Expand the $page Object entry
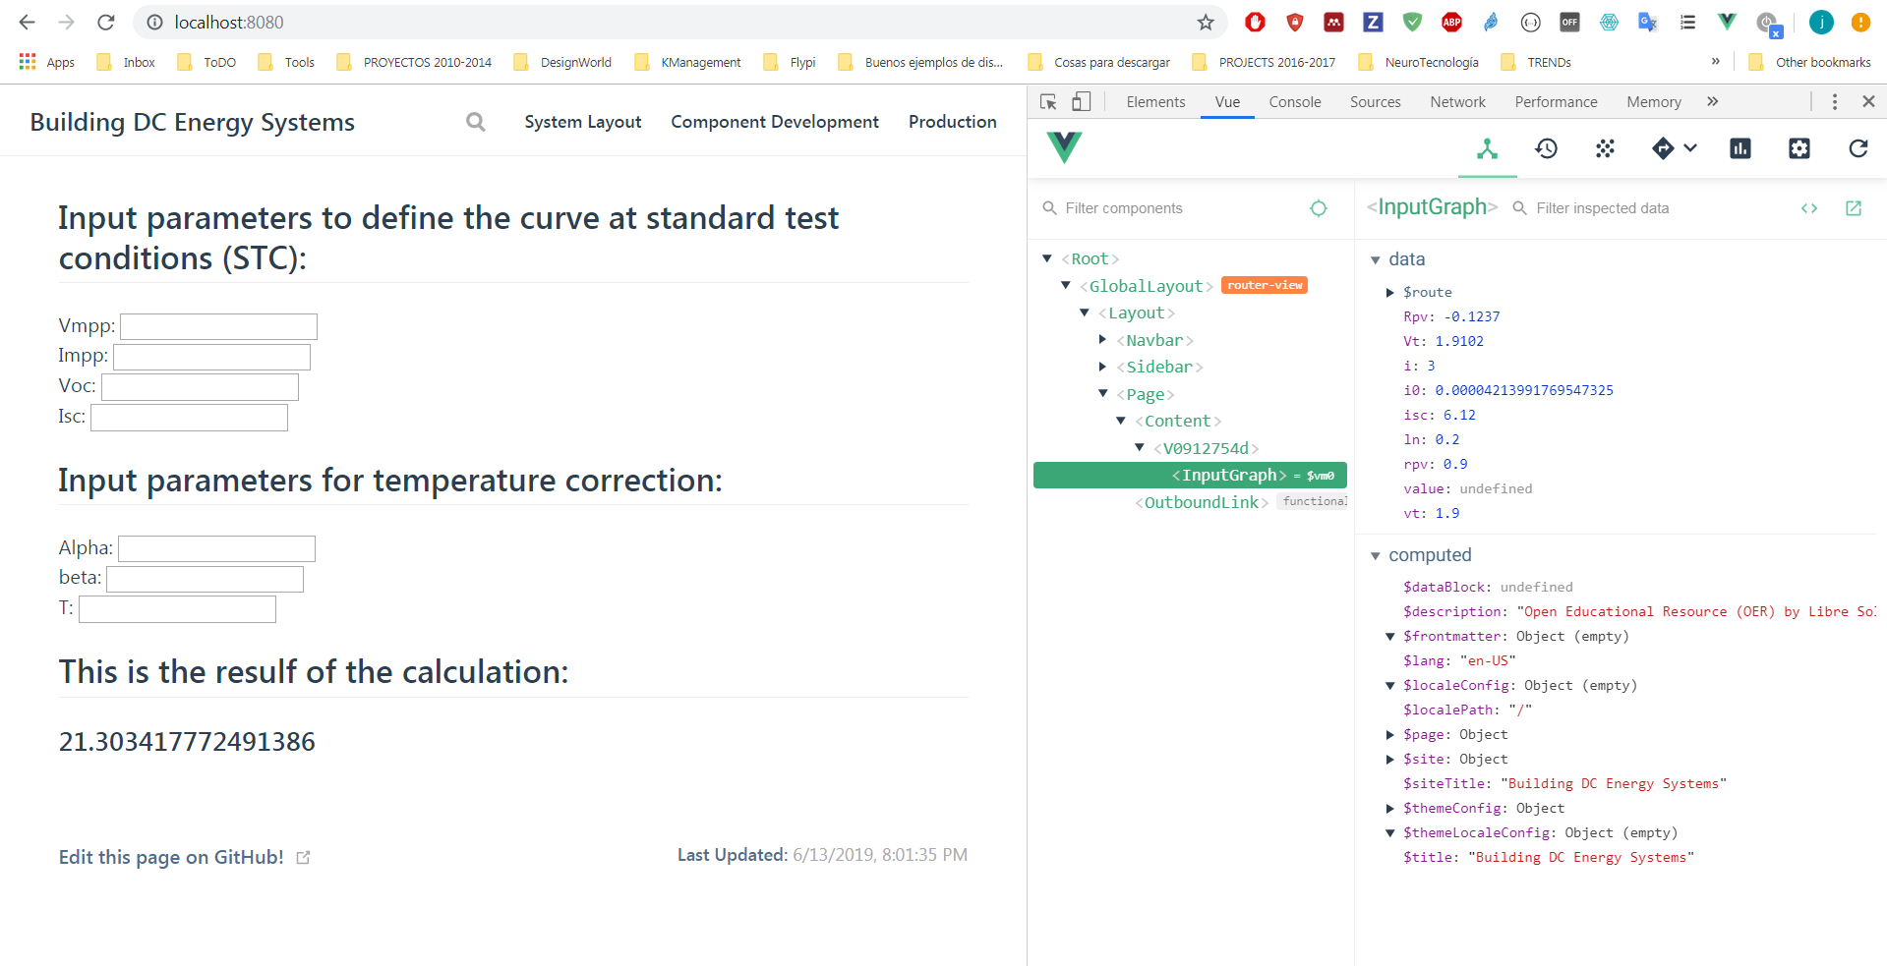Image resolution: width=1887 pixels, height=966 pixels. (1390, 734)
